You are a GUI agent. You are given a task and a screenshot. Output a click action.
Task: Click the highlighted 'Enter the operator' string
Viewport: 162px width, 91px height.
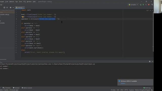coord(47,19)
